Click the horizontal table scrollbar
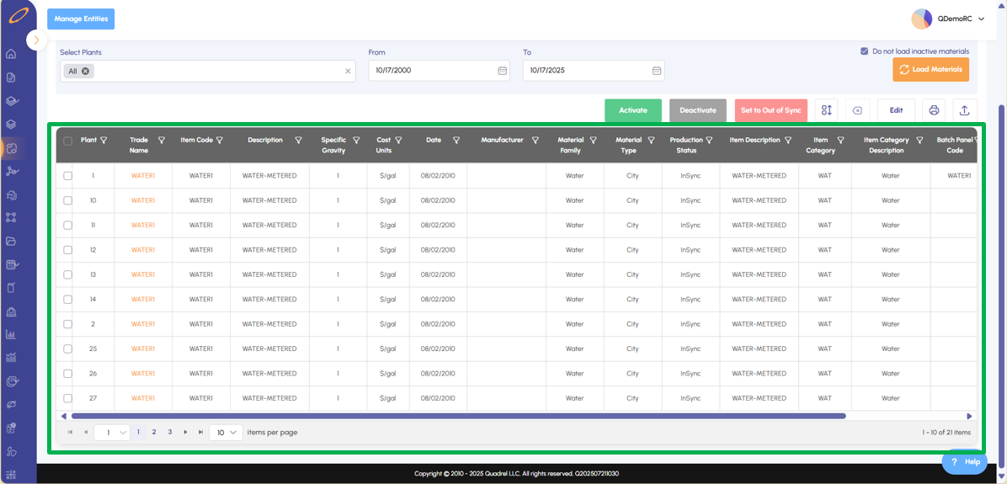Image resolution: width=1007 pixels, height=484 pixels. click(459, 416)
